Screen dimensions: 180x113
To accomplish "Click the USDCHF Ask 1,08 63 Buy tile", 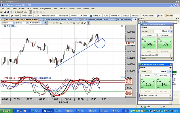I will (164, 43).
